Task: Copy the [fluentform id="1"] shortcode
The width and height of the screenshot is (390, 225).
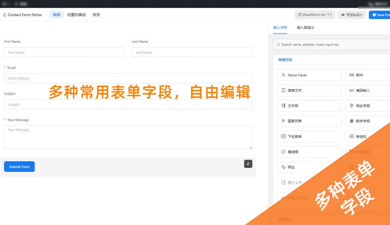Action: click(x=314, y=15)
